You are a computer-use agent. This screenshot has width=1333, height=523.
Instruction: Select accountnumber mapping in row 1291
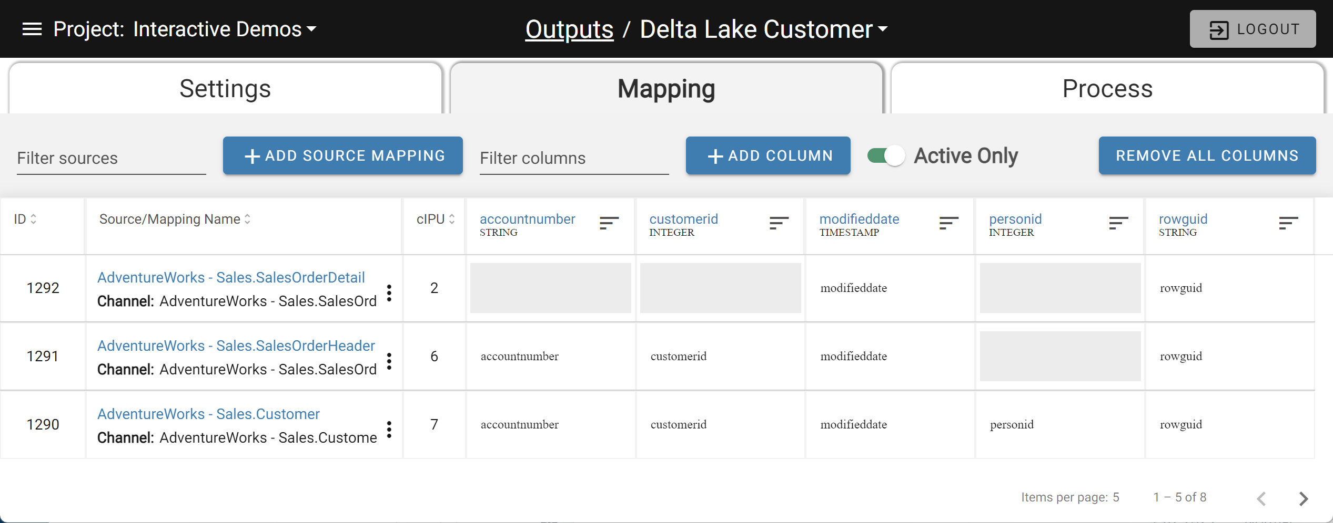520,356
